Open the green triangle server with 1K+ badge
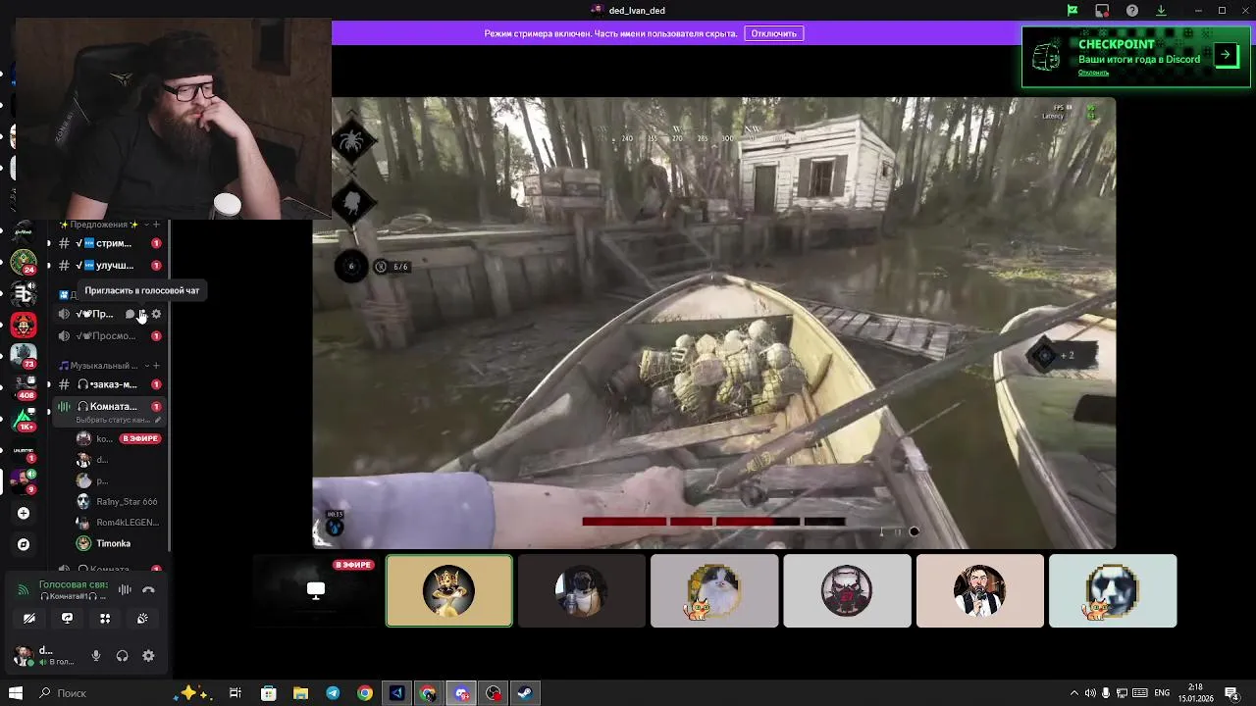 [x=24, y=419]
